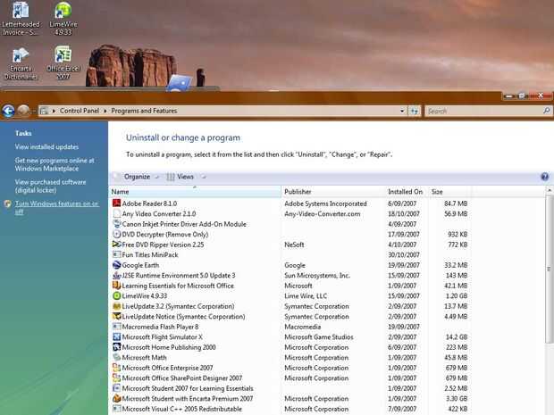Screen dimensions: 554x415
Task: Click the LiveUpdate Notice envelope icon
Action: (x=116, y=316)
